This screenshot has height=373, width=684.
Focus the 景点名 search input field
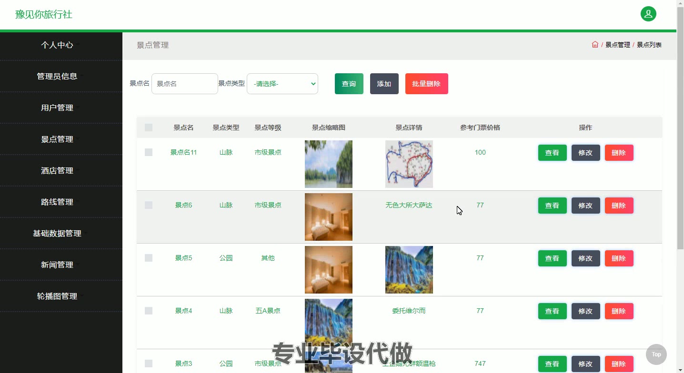point(185,84)
